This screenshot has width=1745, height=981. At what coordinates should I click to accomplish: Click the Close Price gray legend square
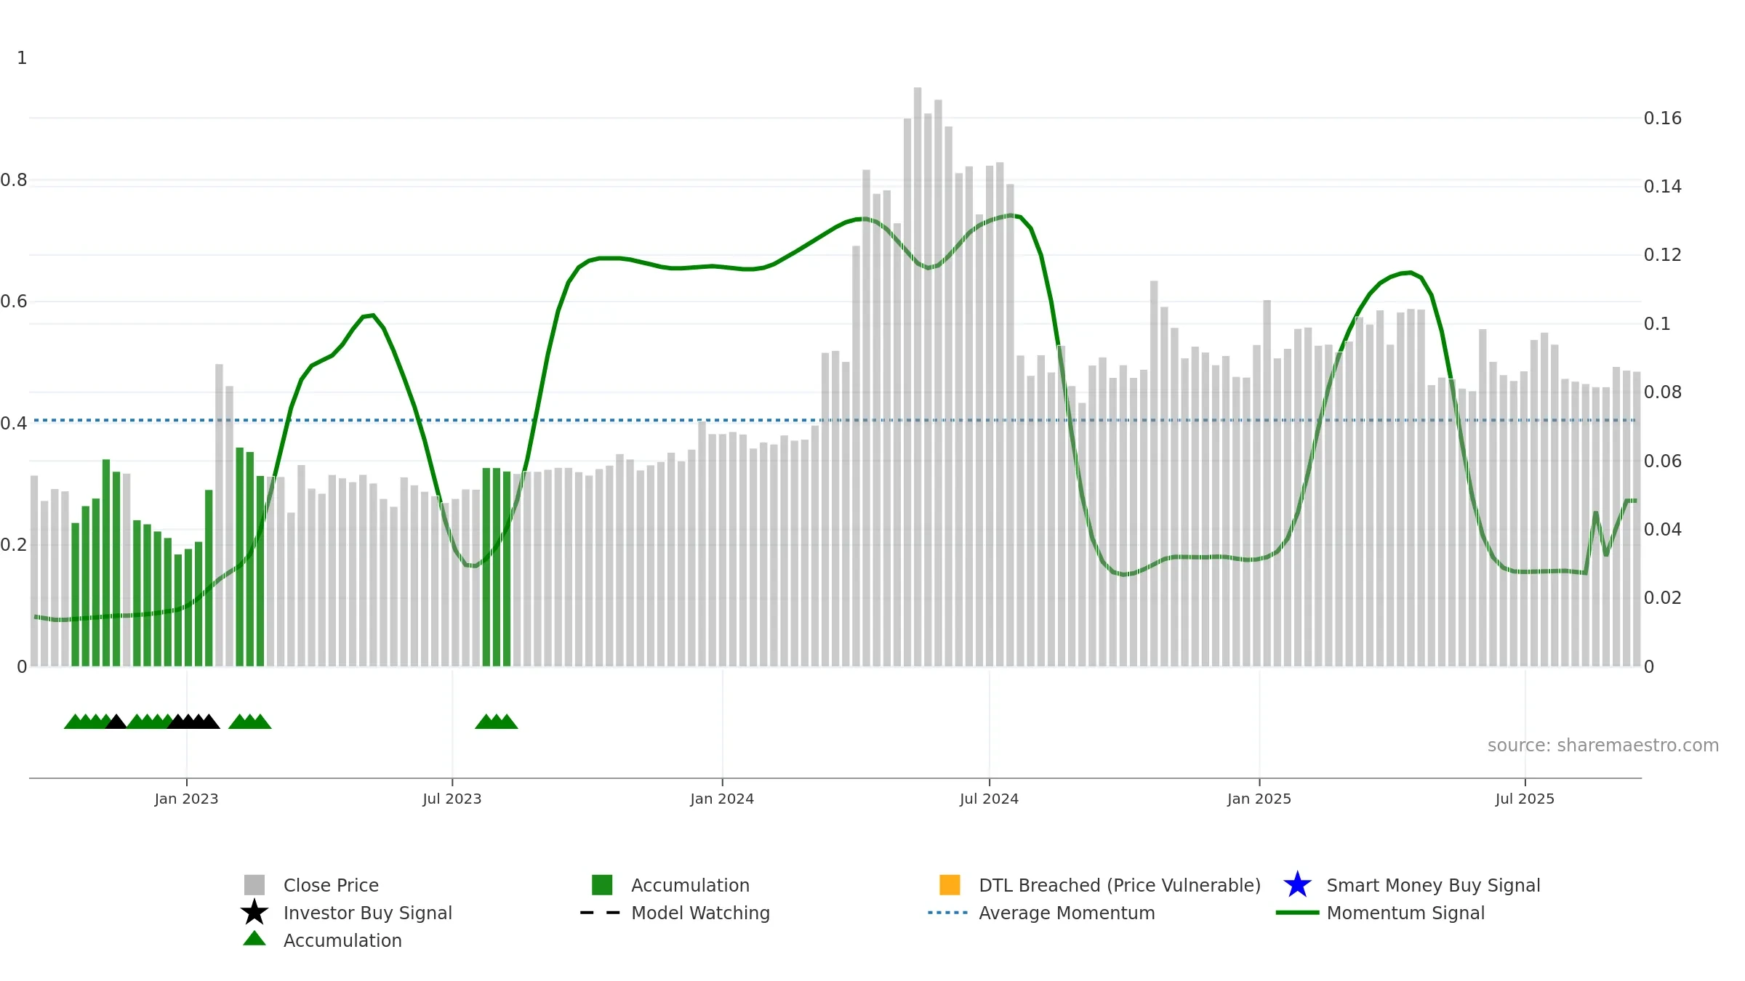click(254, 884)
